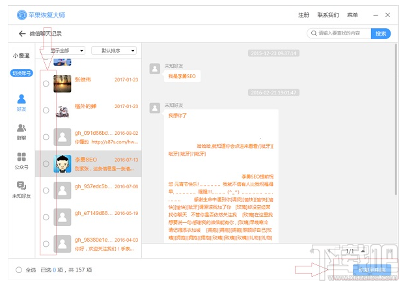Click gh_091d66bd's default avatar
403x284 pixels.
pos(63,137)
